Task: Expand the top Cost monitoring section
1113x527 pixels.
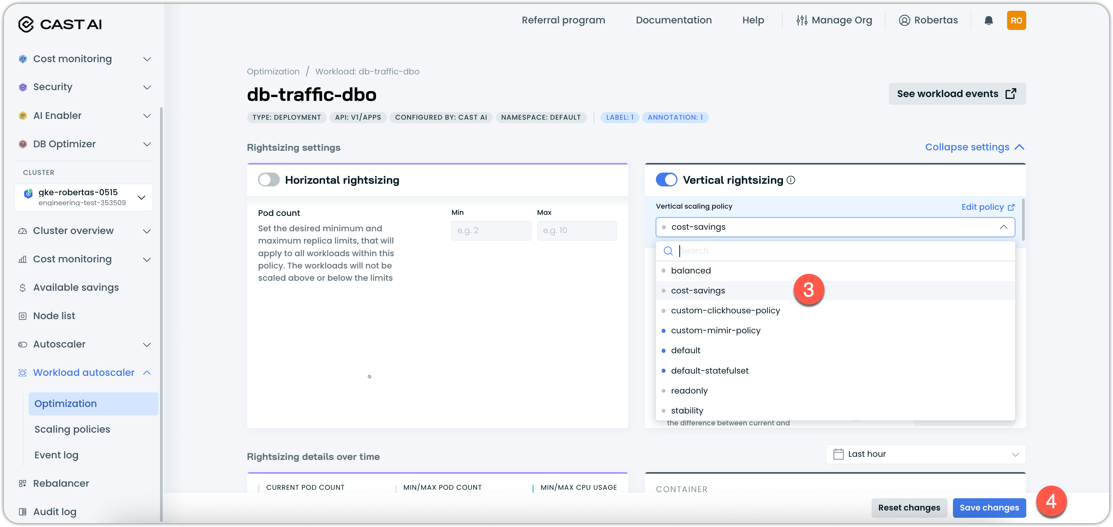Action: pyautogui.click(x=147, y=59)
